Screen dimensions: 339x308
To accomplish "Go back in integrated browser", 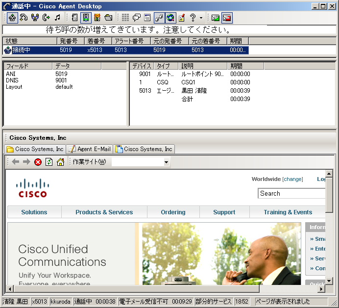I will (x=15, y=162).
